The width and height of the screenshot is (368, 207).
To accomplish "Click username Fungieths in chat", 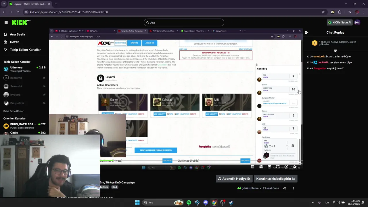I will (x=320, y=68).
